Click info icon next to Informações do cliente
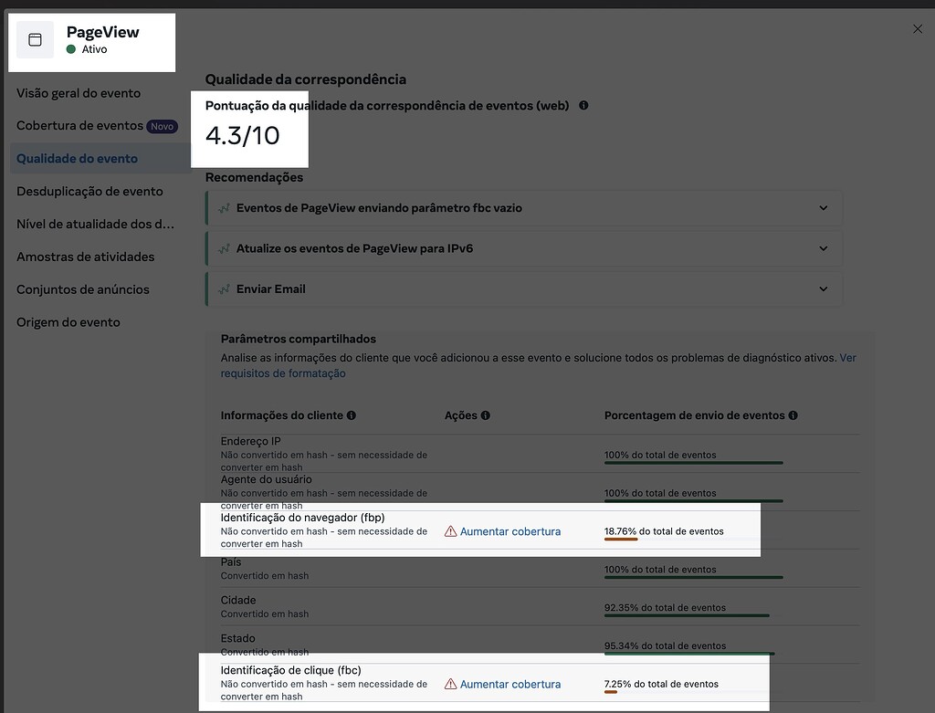 tap(352, 415)
